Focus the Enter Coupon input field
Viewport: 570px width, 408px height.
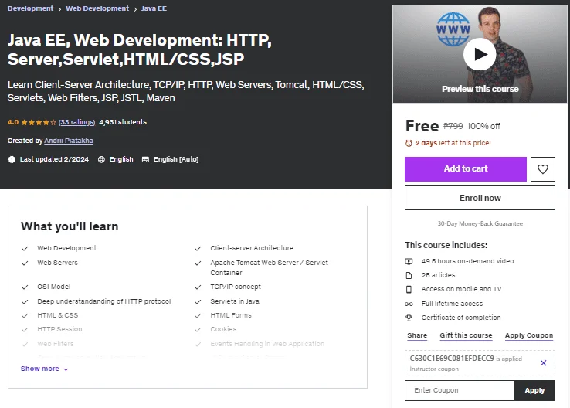460,390
